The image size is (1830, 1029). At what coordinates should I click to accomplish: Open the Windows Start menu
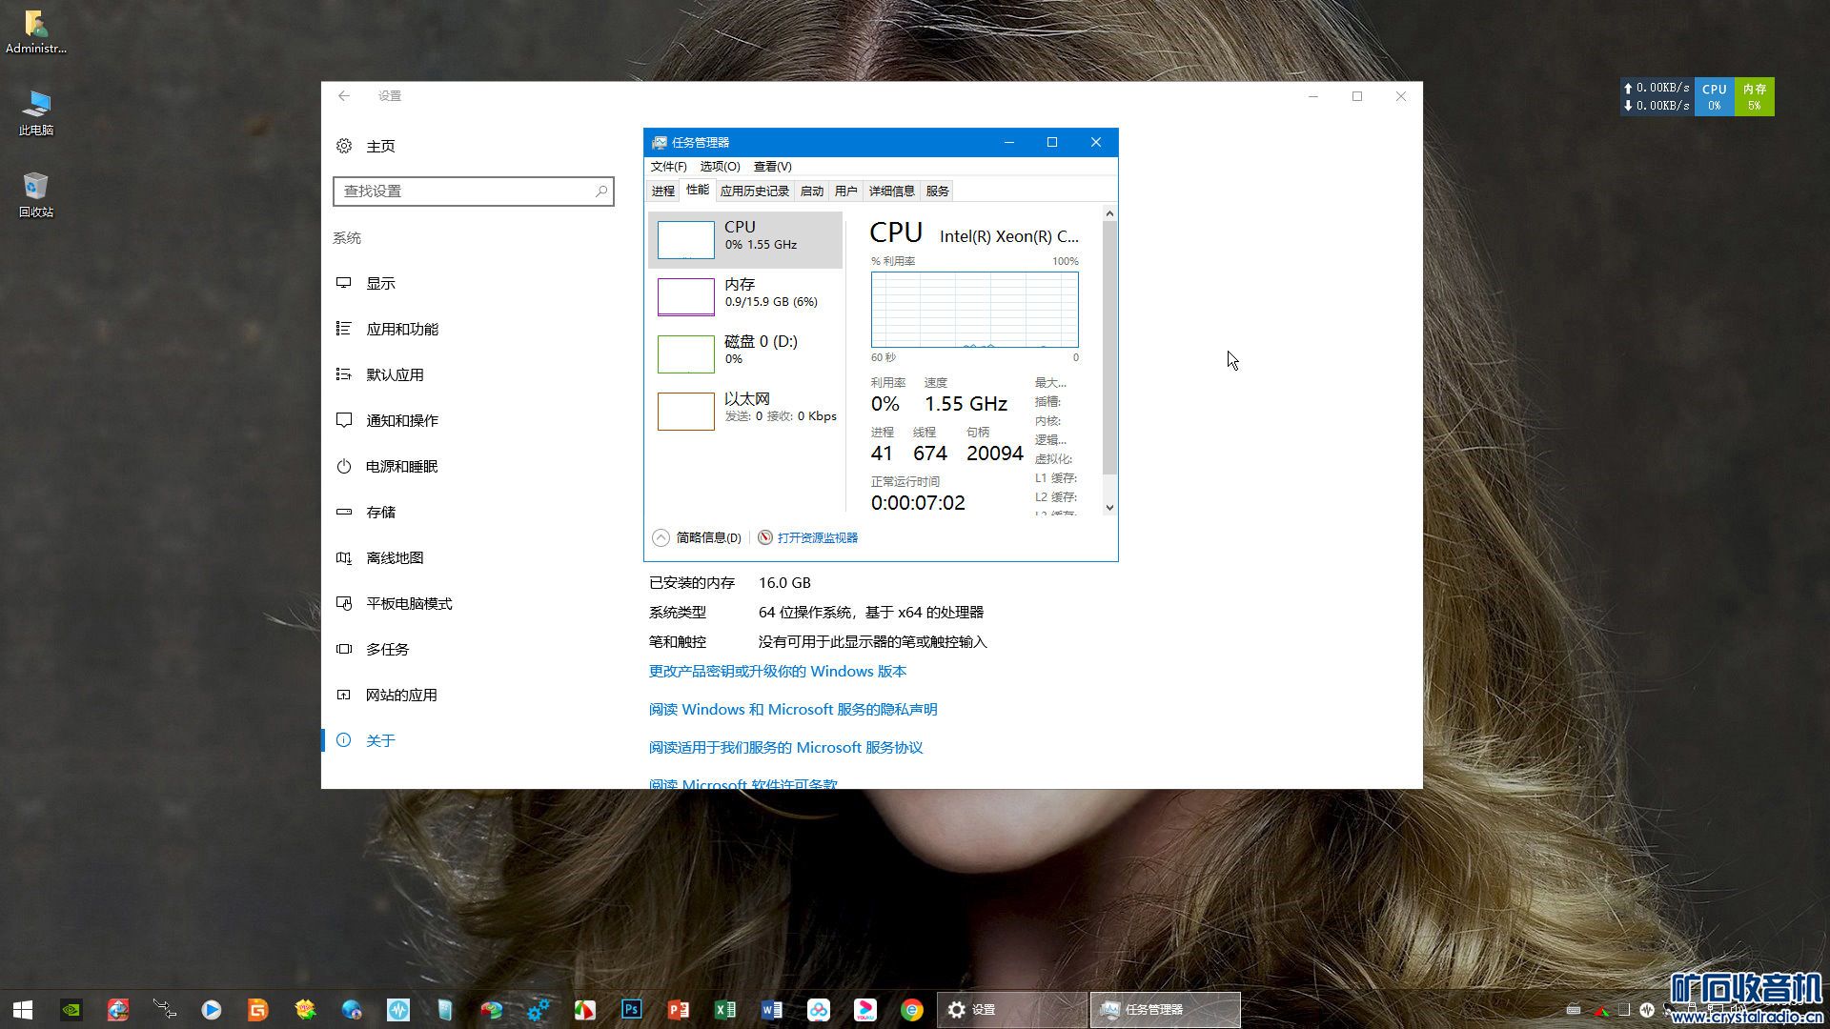coord(23,1009)
